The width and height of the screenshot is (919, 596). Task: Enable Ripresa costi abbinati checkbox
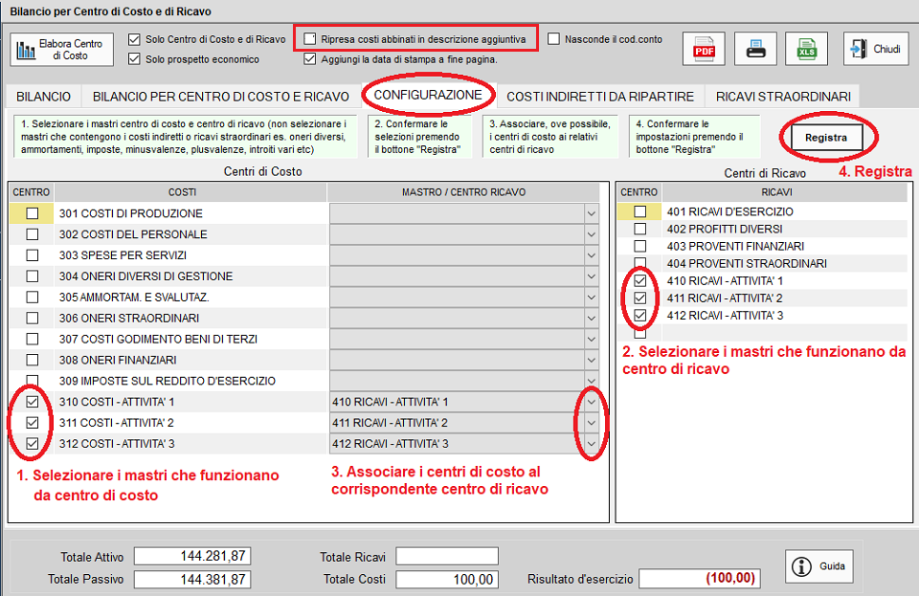tap(310, 38)
